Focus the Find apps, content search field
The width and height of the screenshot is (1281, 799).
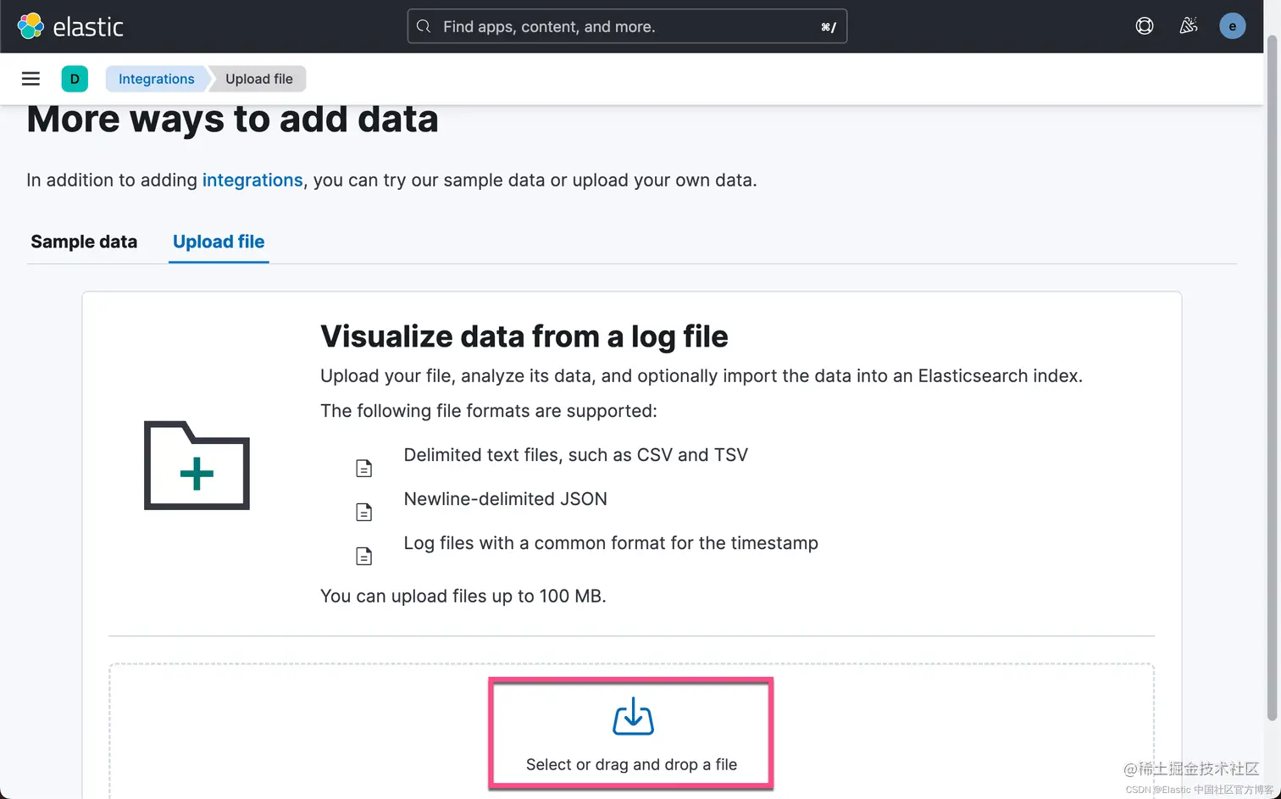coord(627,26)
